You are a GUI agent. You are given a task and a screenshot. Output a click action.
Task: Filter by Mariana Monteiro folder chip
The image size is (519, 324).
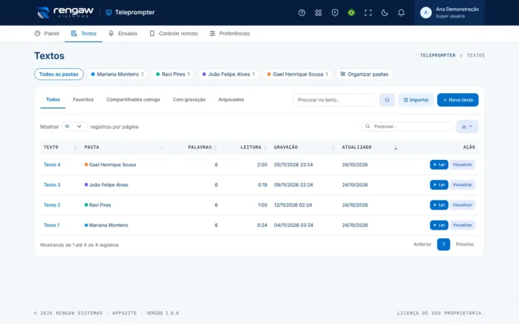pyautogui.click(x=117, y=74)
